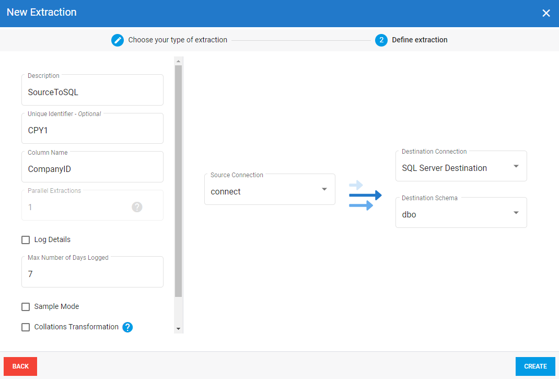
Task: Click into the Description text field
Action: click(92, 92)
